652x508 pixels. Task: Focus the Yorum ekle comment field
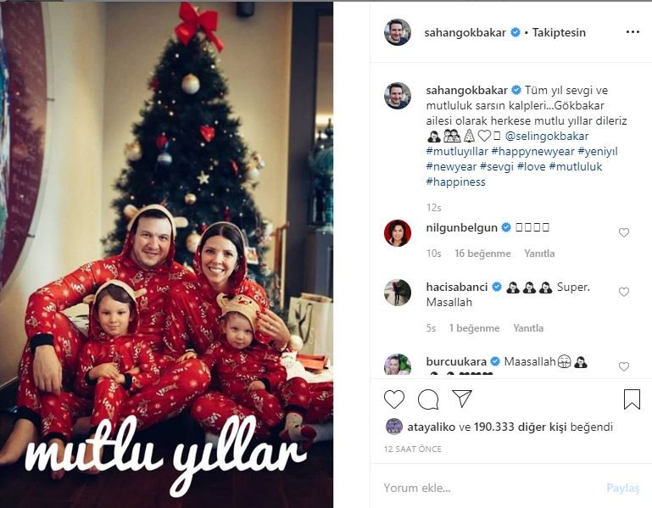(x=491, y=488)
